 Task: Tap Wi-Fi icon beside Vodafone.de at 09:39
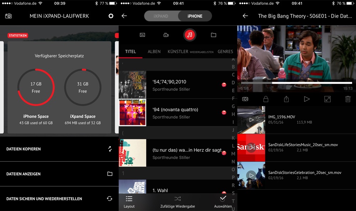[40, 4]
